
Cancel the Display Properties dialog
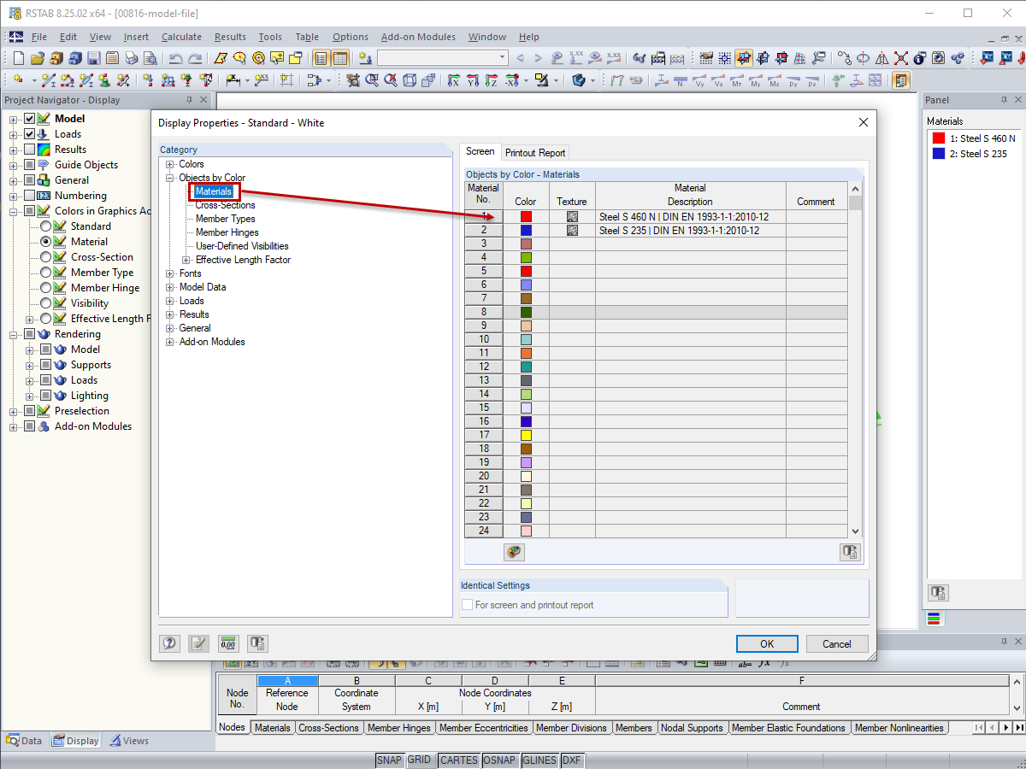[836, 643]
